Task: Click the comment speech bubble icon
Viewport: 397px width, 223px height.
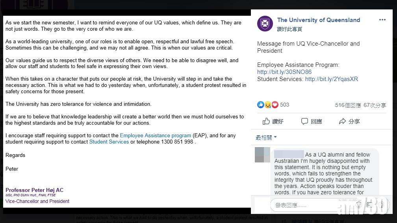Action: (304, 122)
